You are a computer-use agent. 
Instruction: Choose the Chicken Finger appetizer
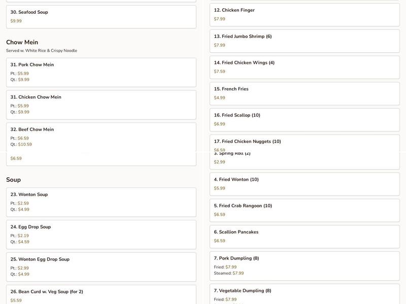pyautogui.click(x=304, y=14)
